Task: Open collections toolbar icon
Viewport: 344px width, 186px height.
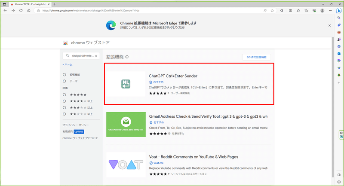Action: (306, 10)
